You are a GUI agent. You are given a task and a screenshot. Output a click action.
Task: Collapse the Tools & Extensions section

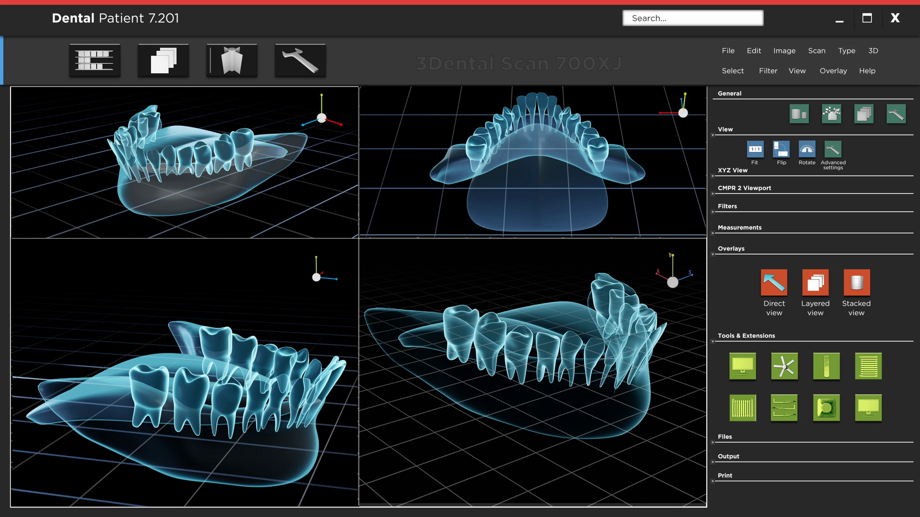pyautogui.click(x=713, y=341)
